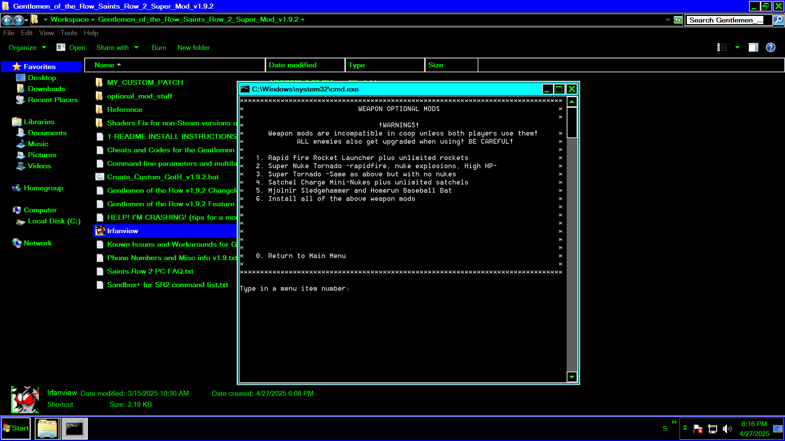Sort by the Size column header
The image size is (785, 441).
pyautogui.click(x=451, y=65)
